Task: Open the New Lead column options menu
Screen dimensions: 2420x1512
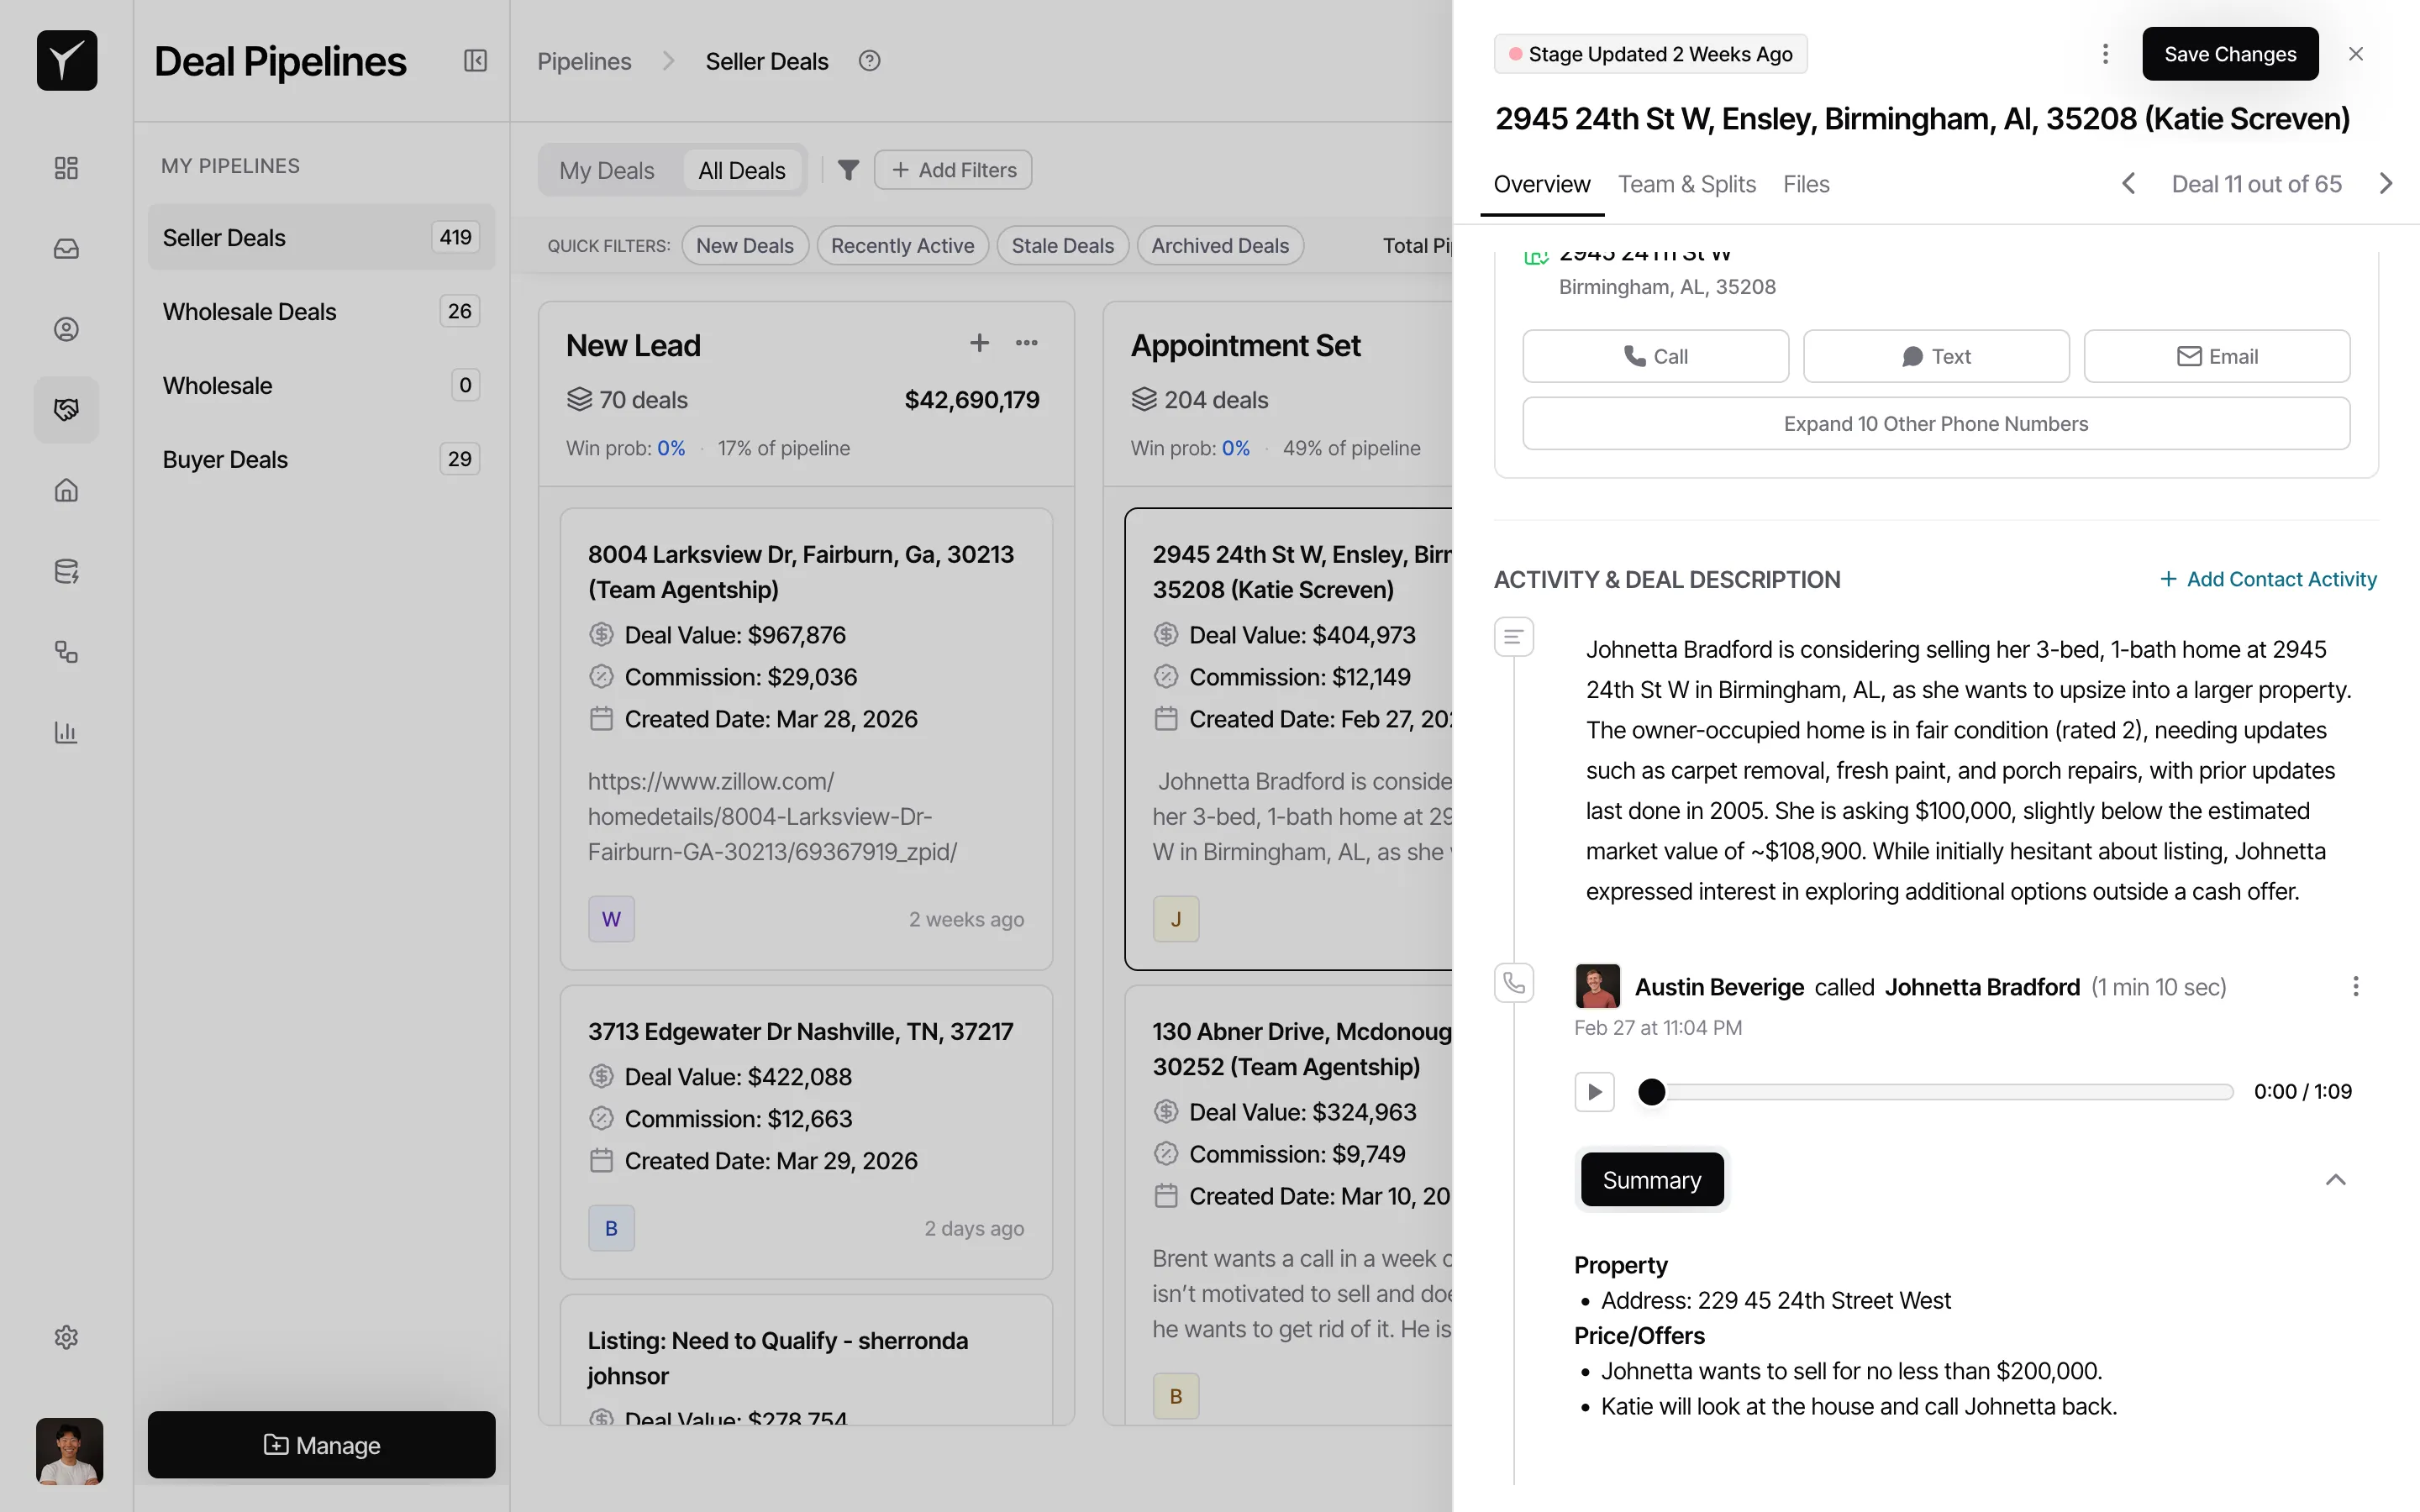Action: 1026,343
